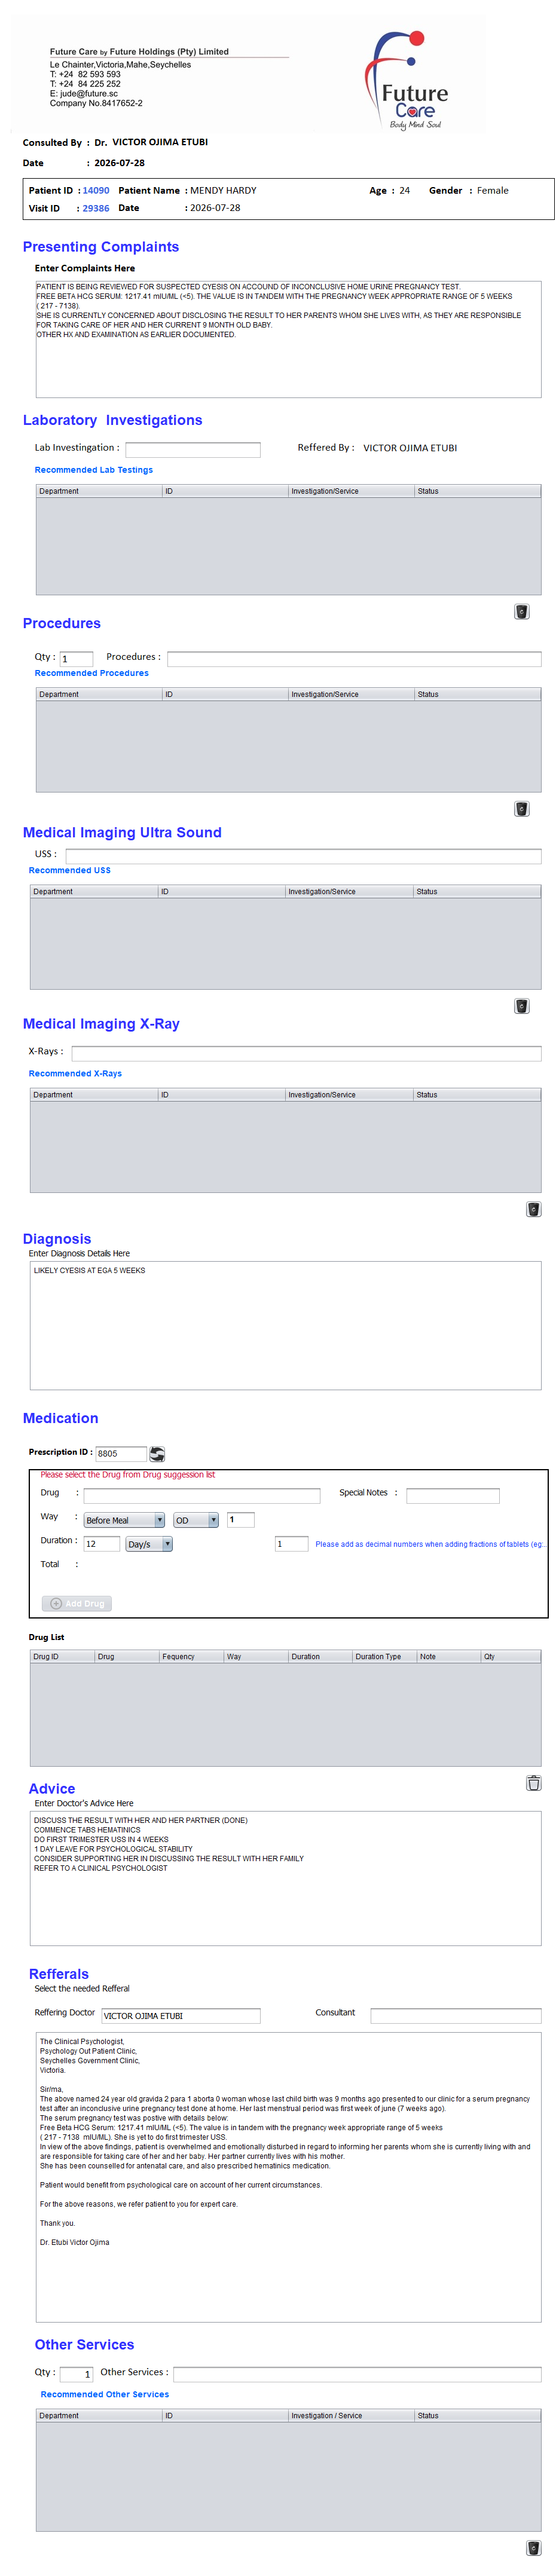Click Drug ID header in Drug List
The image size is (556, 2576).
[x=62, y=1657]
